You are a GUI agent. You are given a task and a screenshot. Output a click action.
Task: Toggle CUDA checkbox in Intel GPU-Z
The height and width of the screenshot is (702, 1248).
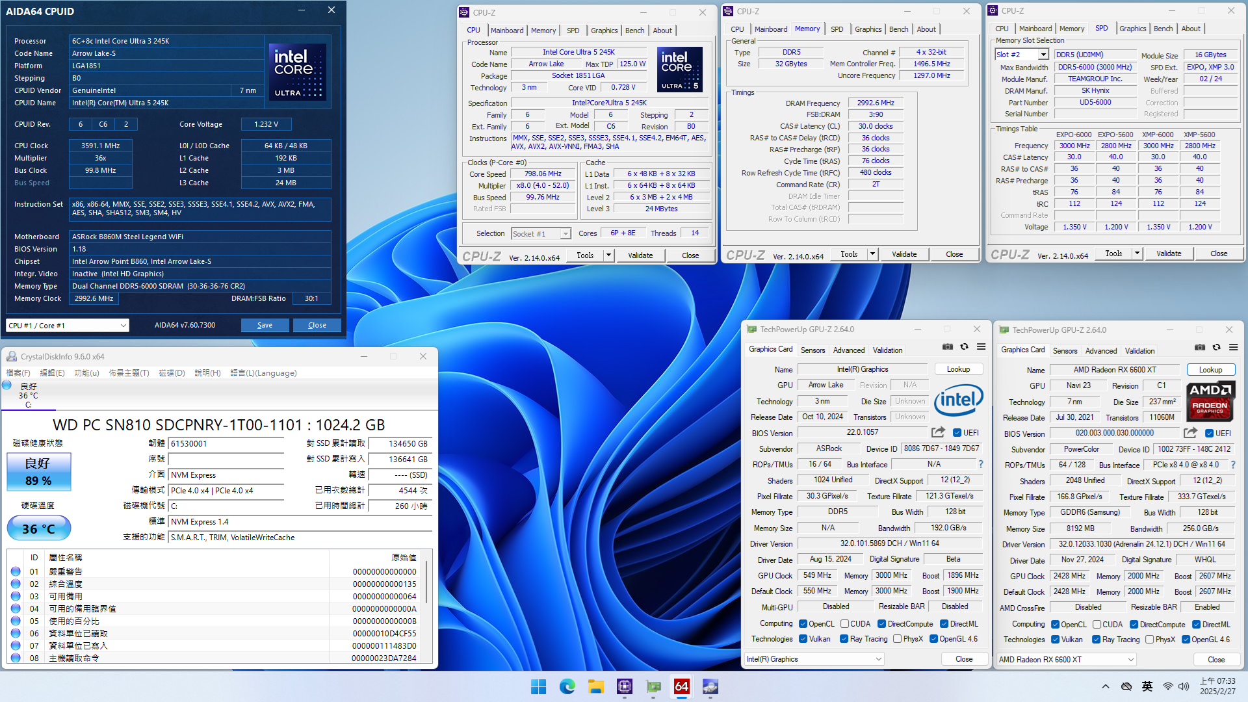tap(844, 624)
